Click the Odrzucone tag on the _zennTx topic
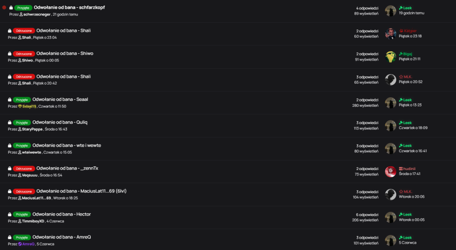The height and width of the screenshot is (250, 456). 24,169
